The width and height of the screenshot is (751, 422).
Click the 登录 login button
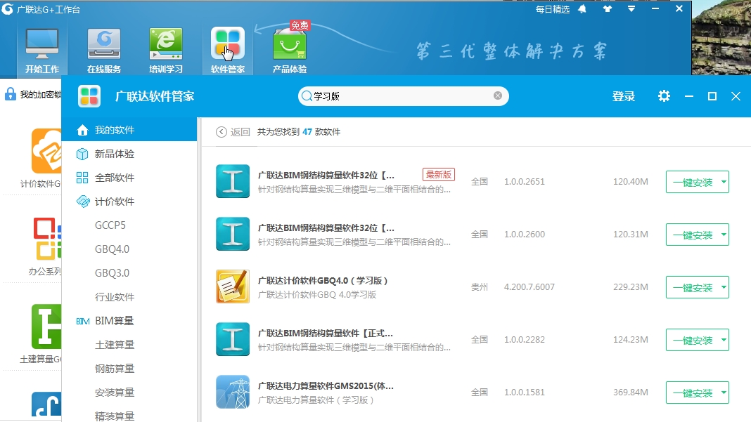pyautogui.click(x=624, y=96)
